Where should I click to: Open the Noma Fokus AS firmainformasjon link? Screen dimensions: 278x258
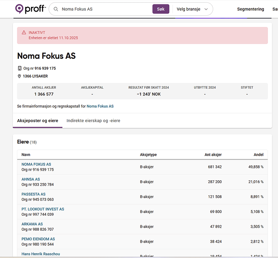[100, 106]
